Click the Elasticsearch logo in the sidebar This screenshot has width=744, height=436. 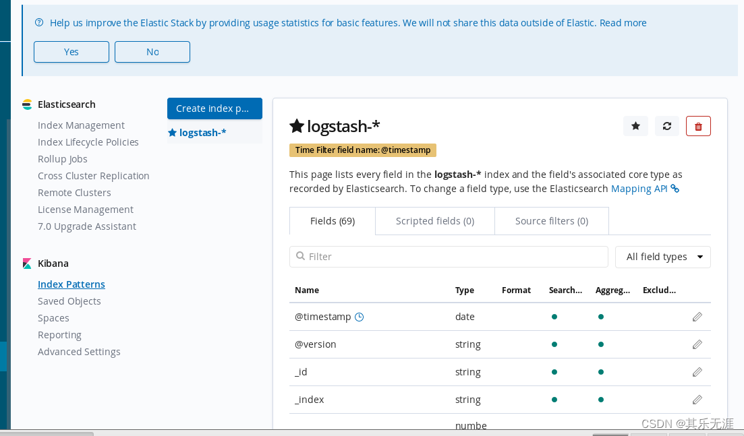pyautogui.click(x=27, y=104)
